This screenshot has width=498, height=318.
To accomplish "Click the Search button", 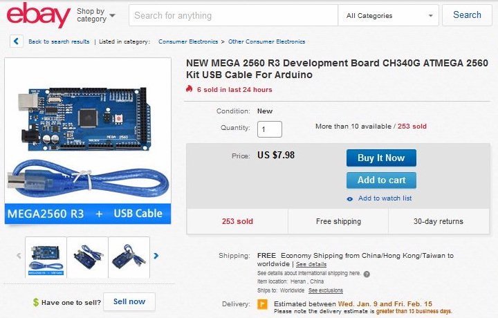I will pyautogui.click(x=467, y=15).
